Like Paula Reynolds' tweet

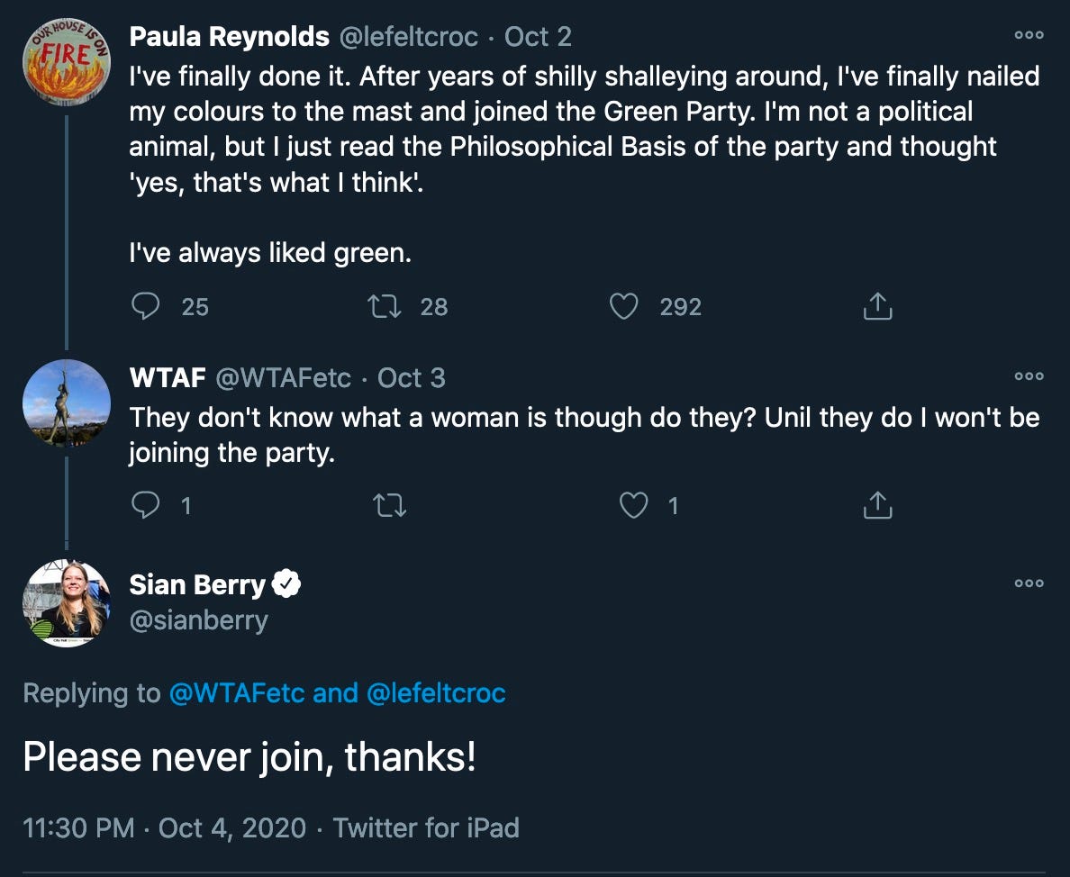624,307
